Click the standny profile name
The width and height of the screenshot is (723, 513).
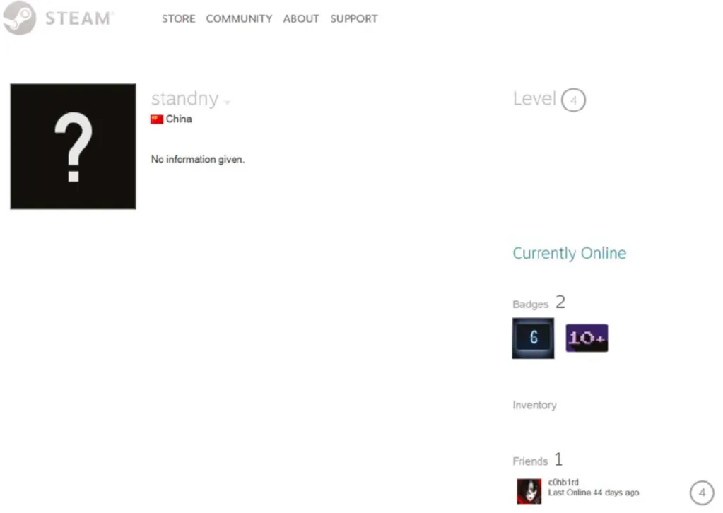point(185,99)
